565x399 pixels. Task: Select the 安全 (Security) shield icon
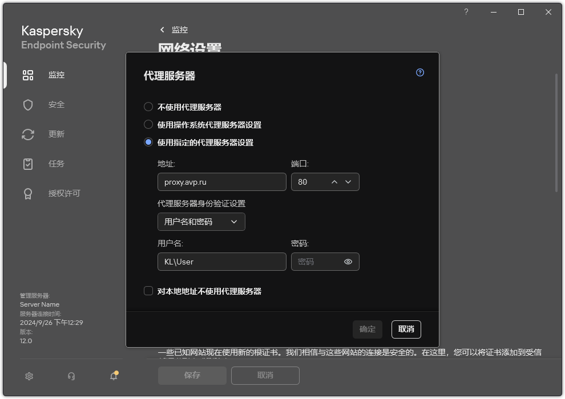(27, 104)
